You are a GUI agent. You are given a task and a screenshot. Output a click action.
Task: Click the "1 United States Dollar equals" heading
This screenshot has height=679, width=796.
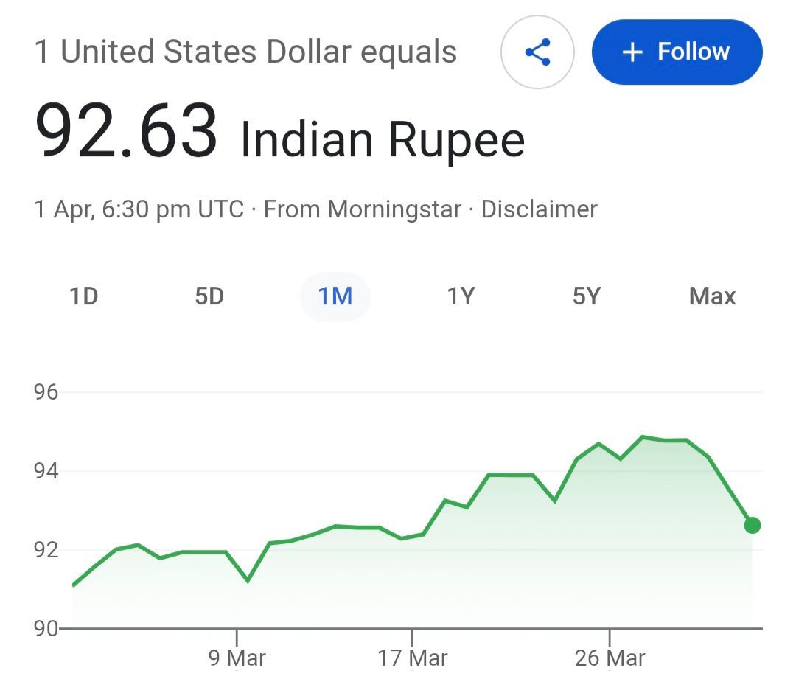(x=246, y=52)
